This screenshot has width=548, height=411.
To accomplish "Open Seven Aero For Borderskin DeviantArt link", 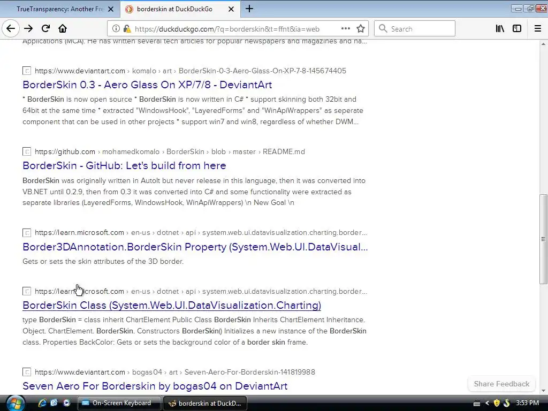I will pos(155,386).
